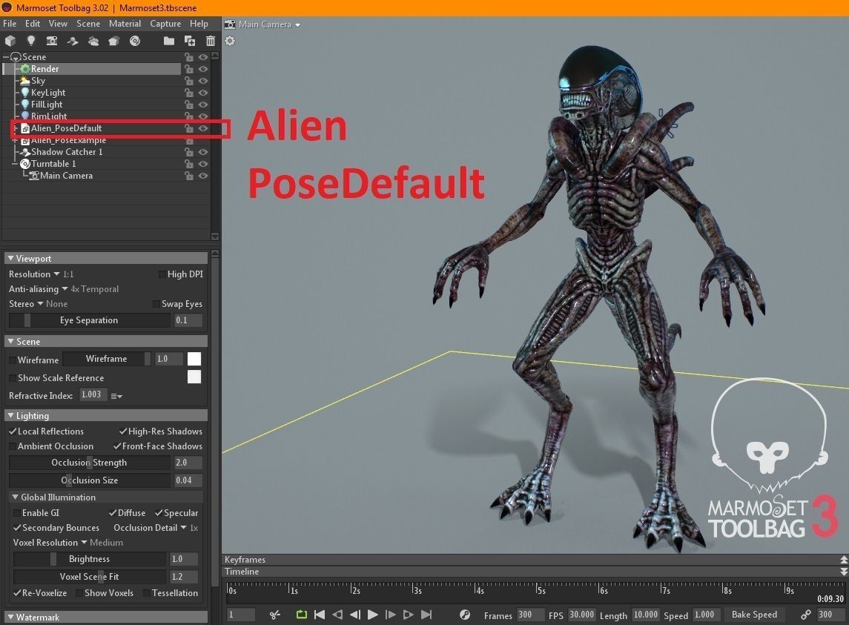Disable Local Reflections checkbox
The height and width of the screenshot is (625, 849).
(x=13, y=431)
